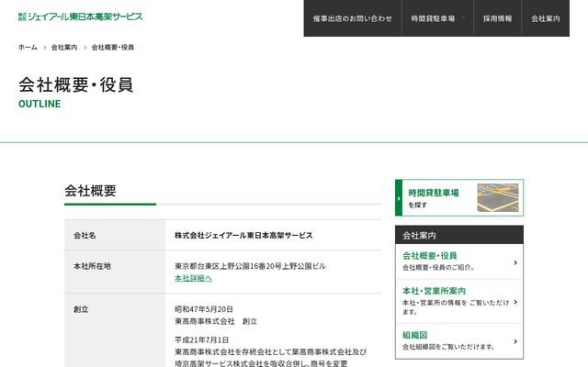Select 昭和47年5月20日 founding date

204,309
